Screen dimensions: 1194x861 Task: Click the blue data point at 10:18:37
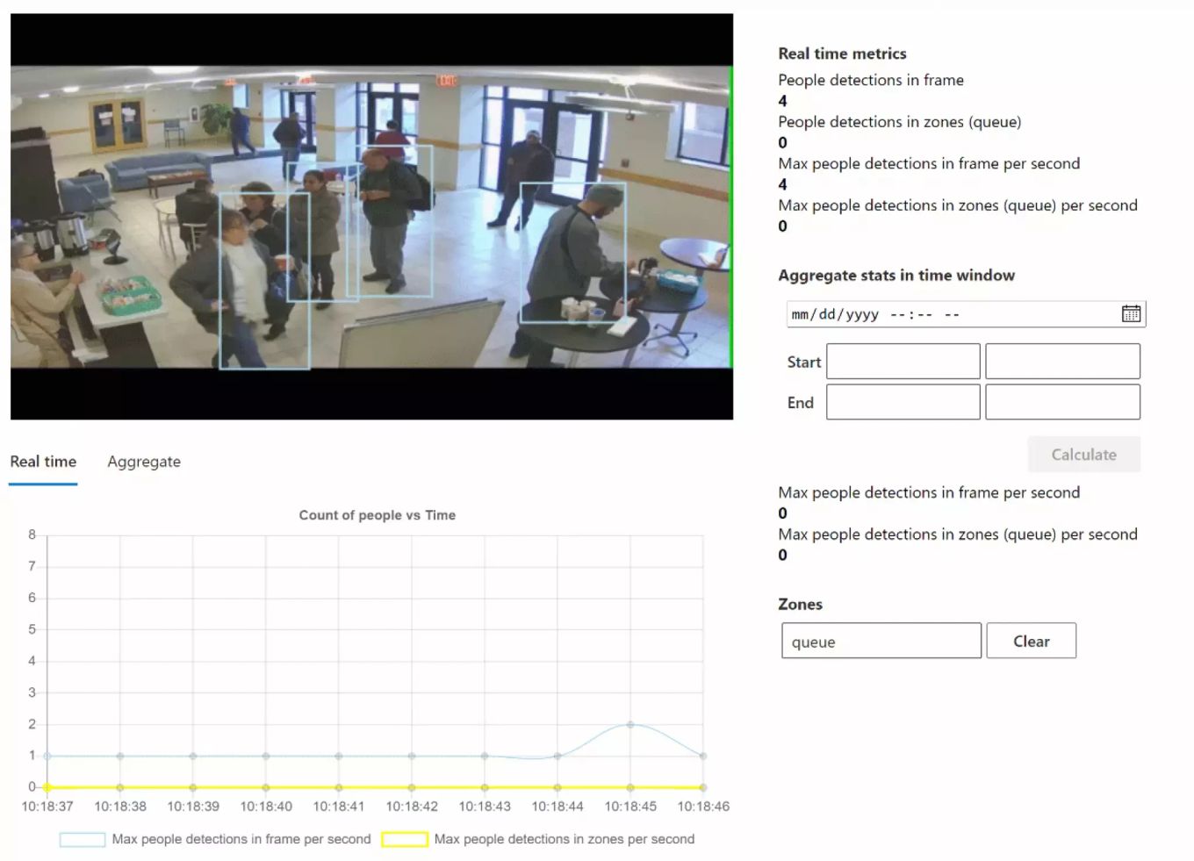(x=47, y=756)
